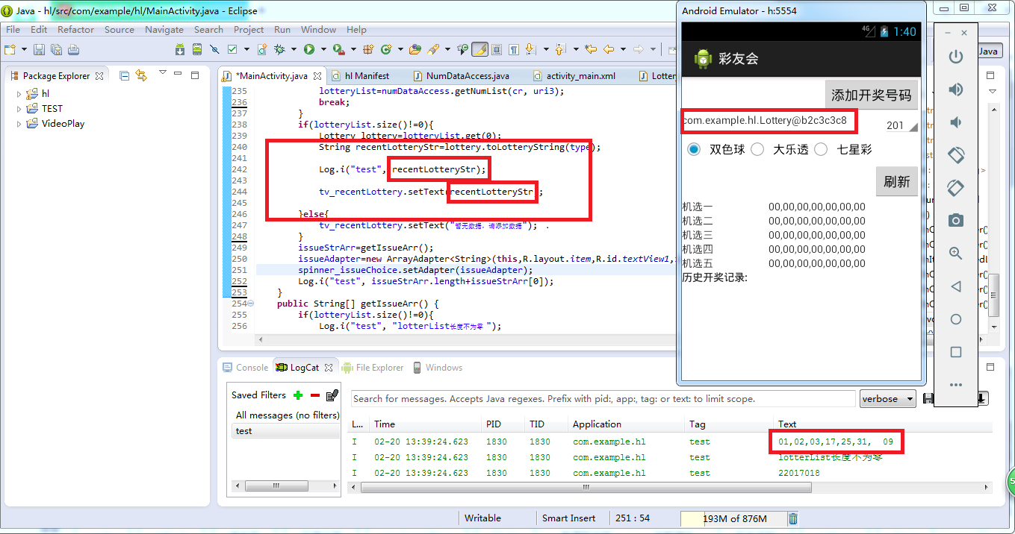
Task: Click the 刷新 button in the emulator
Action: click(896, 181)
